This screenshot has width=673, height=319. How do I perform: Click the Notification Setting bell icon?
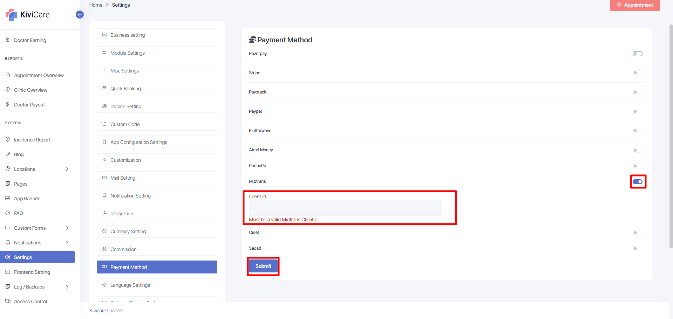pos(104,196)
